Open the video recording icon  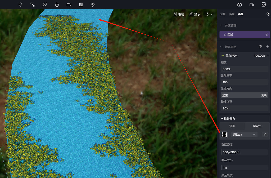point(252,5)
